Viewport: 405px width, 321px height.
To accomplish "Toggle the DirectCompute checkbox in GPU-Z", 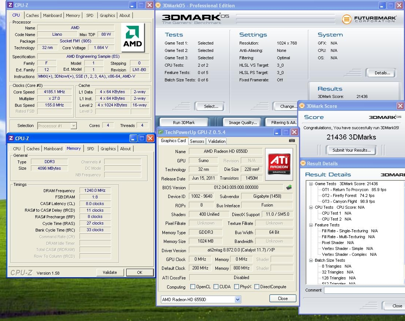I will click(x=257, y=286).
